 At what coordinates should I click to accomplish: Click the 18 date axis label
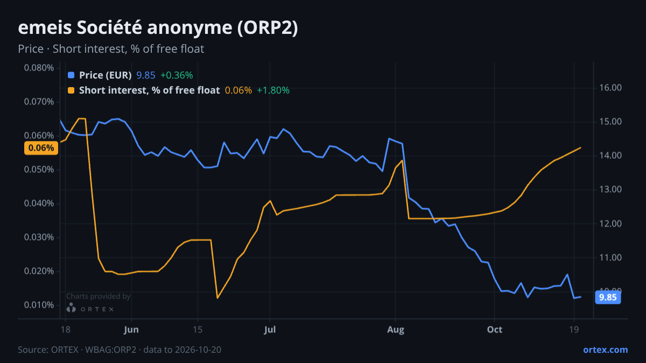pyautogui.click(x=65, y=329)
